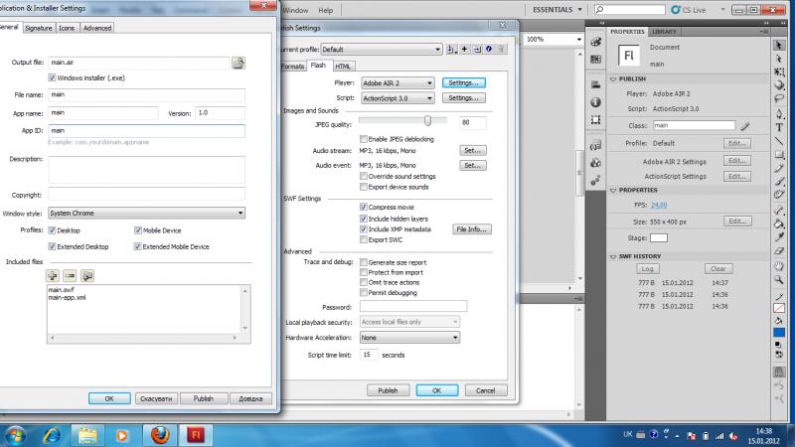Click Edit button beside Adobe AIR 2 Settings
Screen dimensions: 795x447
point(736,161)
